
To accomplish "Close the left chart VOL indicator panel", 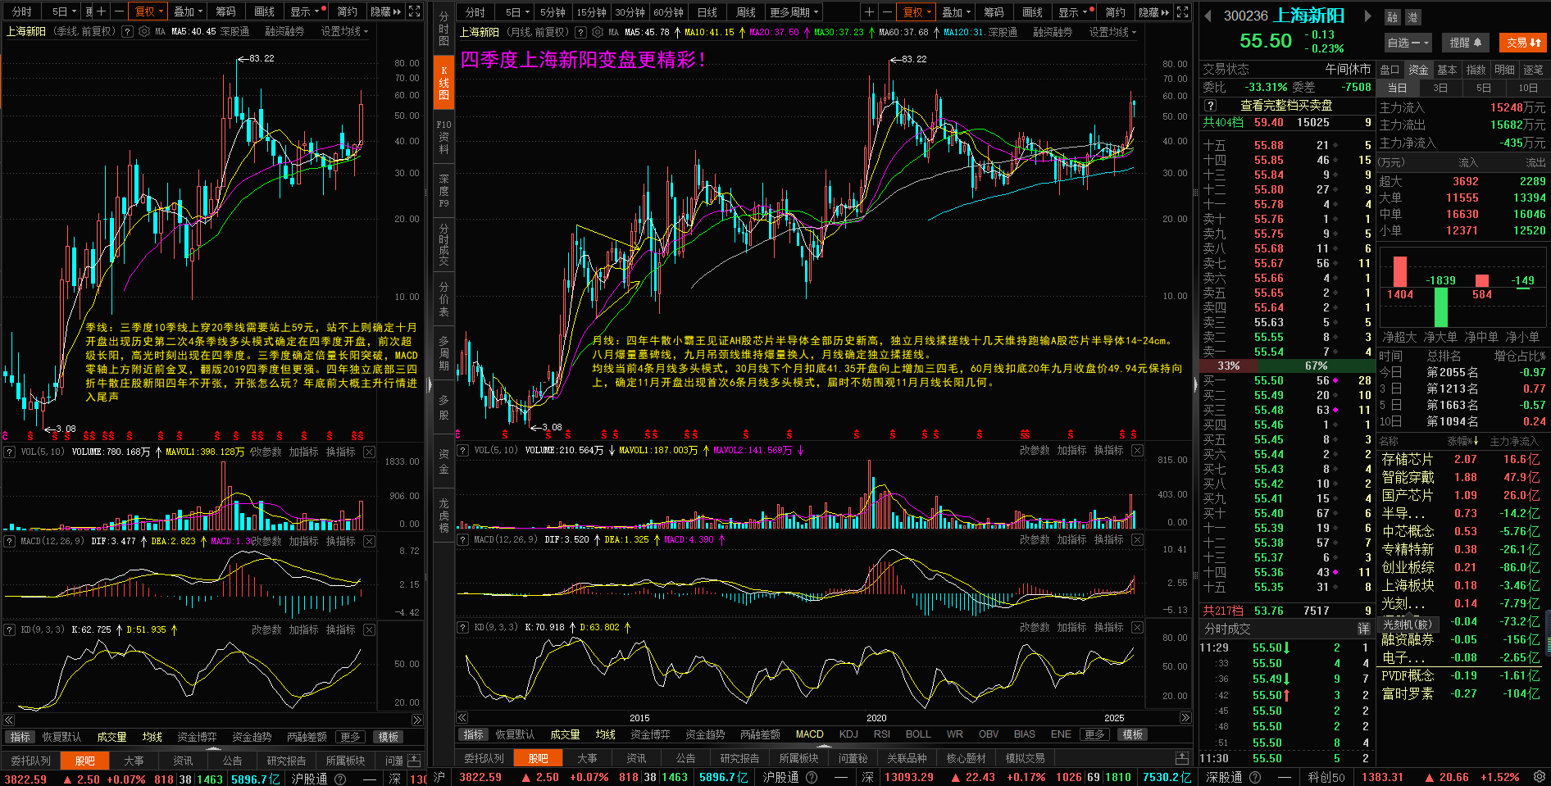I will (370, 452).
